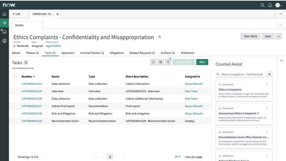Click the Counsel Assist panel side icon
Screen dimensions: 286x161
[282, 61]
